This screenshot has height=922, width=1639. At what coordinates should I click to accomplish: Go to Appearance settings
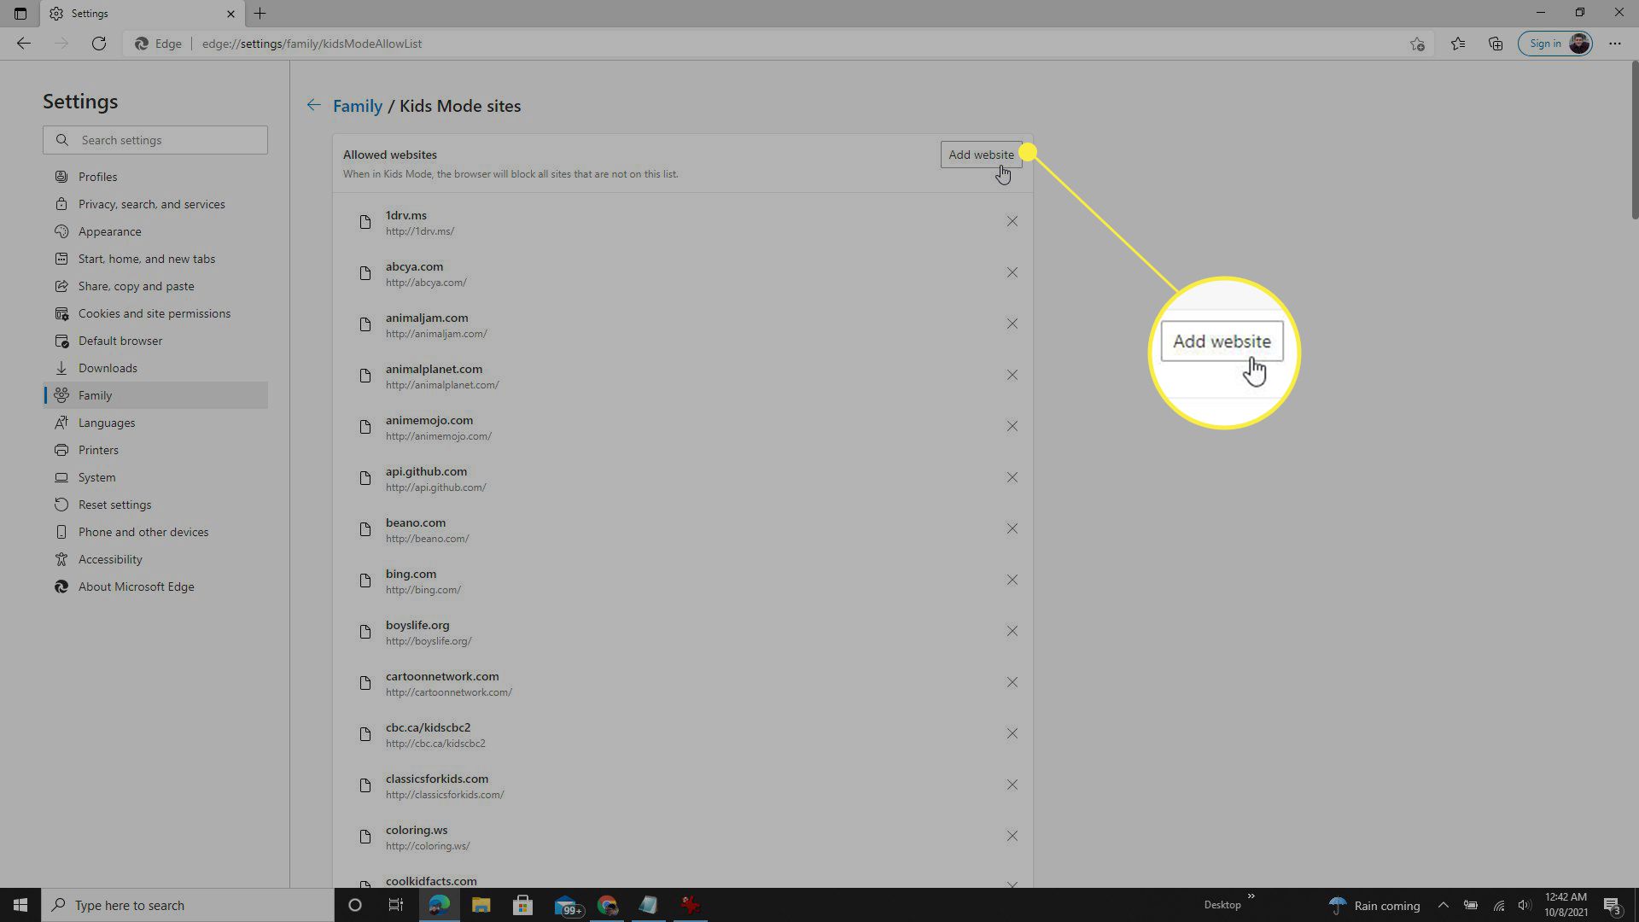(x=155, y=231)
